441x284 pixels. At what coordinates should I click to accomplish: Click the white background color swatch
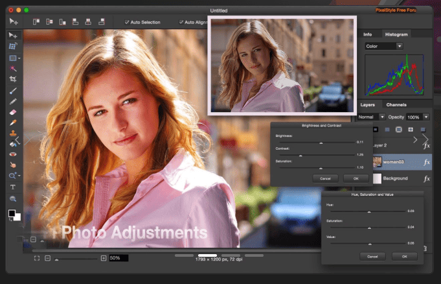(x=17, y=217)
